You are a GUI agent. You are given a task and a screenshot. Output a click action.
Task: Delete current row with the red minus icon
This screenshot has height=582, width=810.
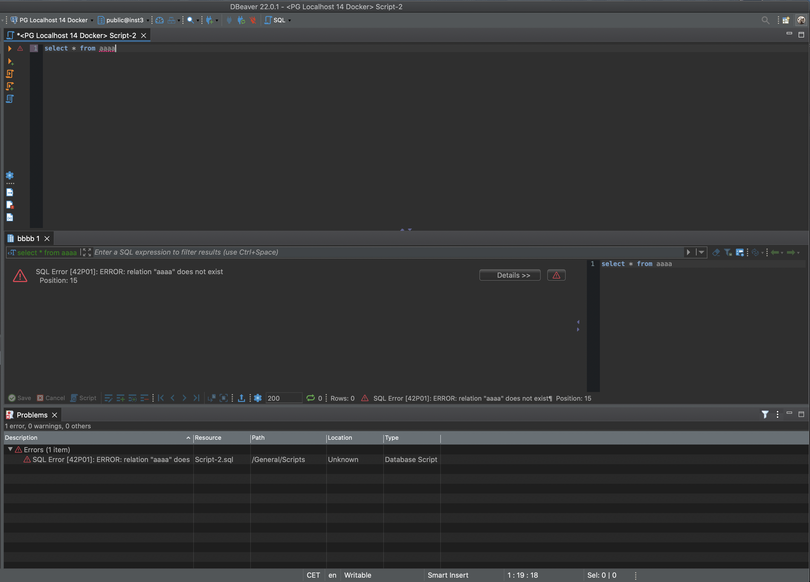point(144,398)
